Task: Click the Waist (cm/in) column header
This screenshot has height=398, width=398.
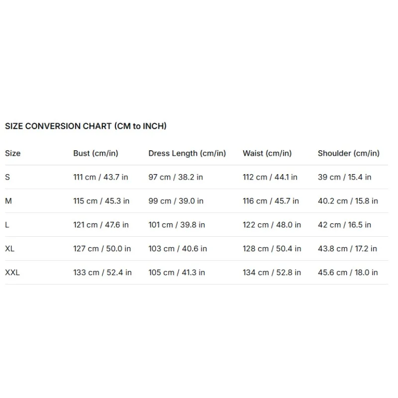Action: pyautogui.click(x=267, y=153)
